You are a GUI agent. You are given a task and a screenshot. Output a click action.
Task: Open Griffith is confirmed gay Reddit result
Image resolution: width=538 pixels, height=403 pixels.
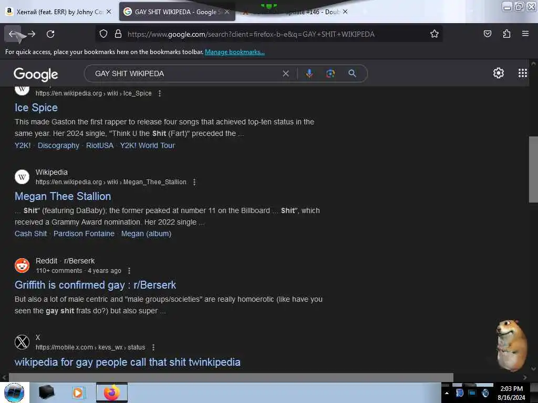click(95, 285)
